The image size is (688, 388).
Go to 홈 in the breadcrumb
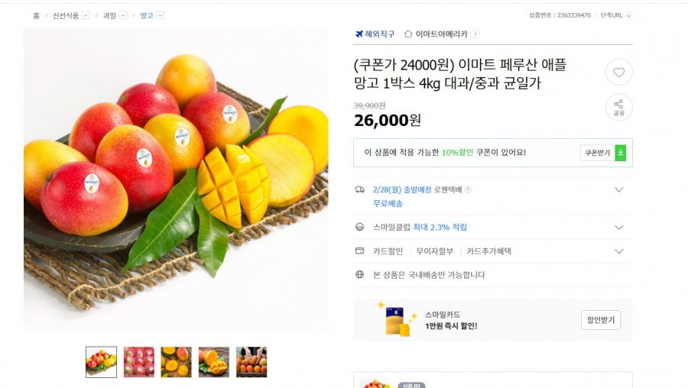(x=36, y=15)
